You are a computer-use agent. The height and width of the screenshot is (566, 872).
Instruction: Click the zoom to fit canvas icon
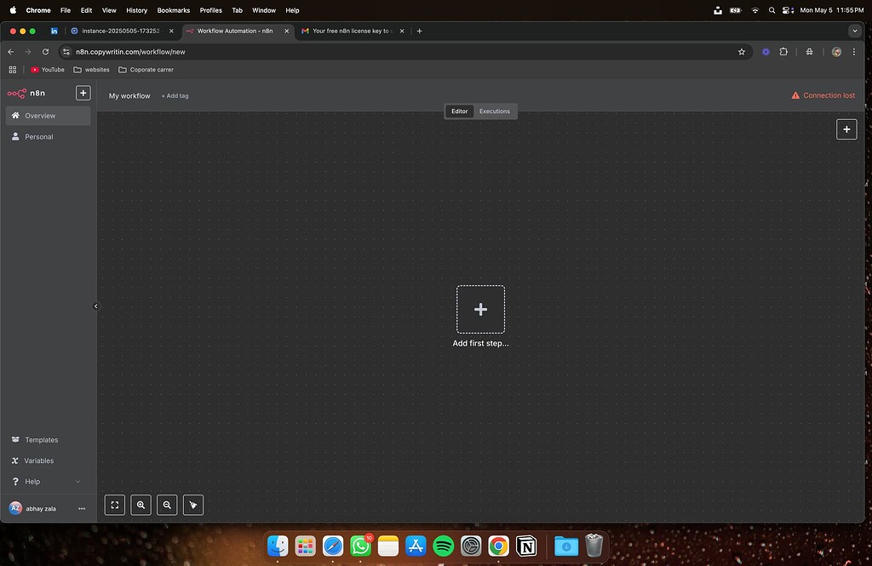point(114,505)
